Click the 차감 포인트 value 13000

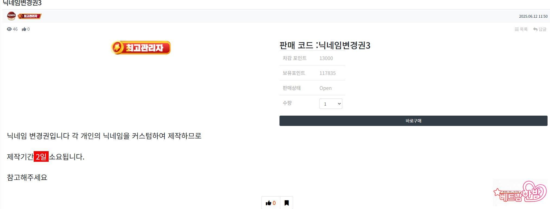coord(326,58)
